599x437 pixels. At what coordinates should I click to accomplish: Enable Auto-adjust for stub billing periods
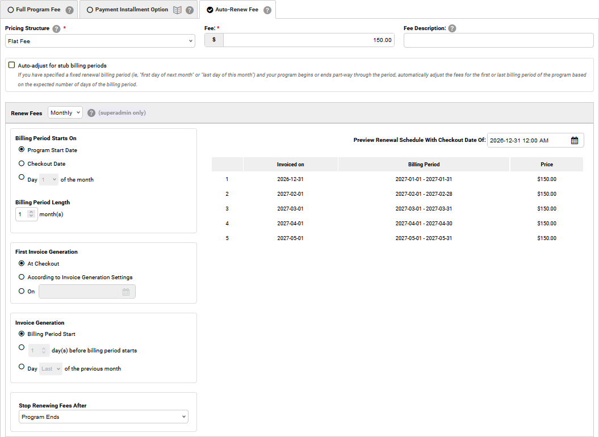coord(10,65)
